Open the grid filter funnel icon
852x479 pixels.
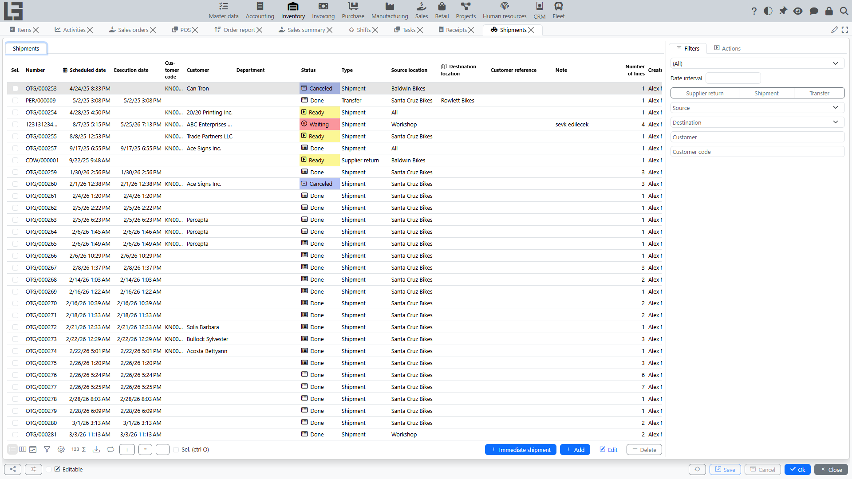click(x=47, y=449)
